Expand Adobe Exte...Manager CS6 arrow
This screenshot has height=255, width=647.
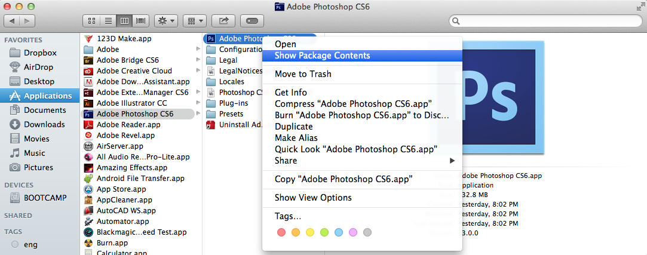tap(199, 92)
